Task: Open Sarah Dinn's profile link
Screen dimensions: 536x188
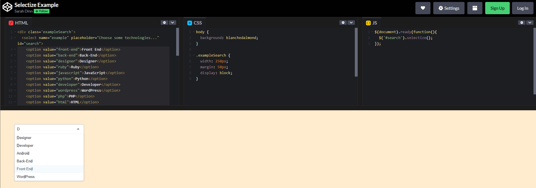Action: 23,11
